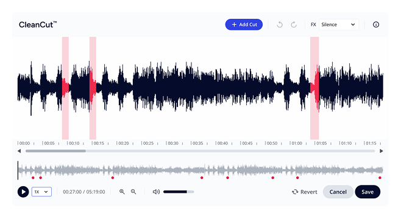Open the FX Silence dropdown

339,24
